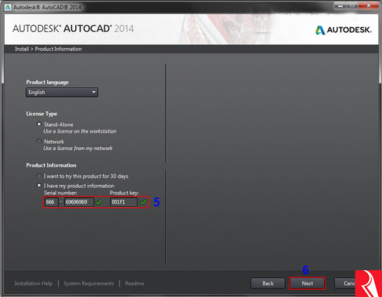This screenshot has width=382, height=297.
Task: Click the Autodesk logo in the header
Action: tap(343, 30)
